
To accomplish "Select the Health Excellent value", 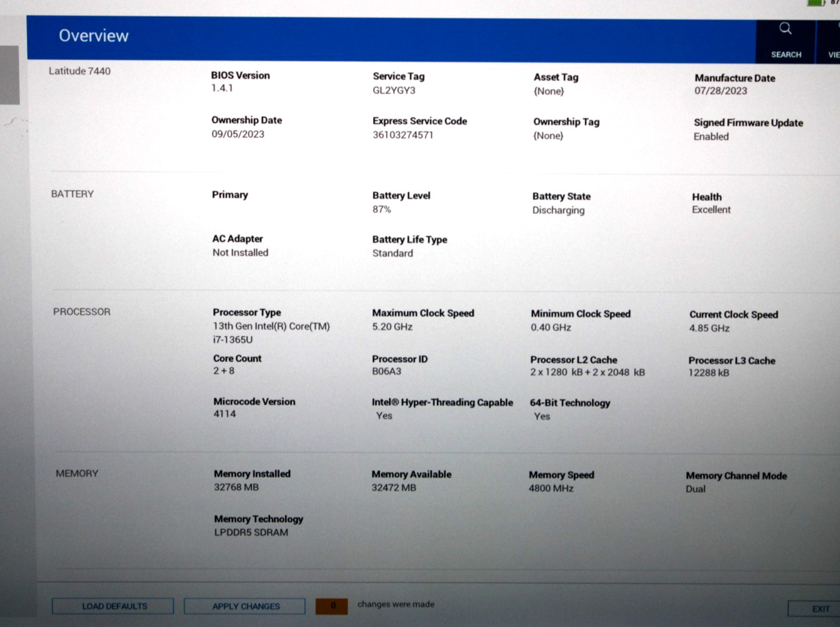I will [x=711, y=210].
